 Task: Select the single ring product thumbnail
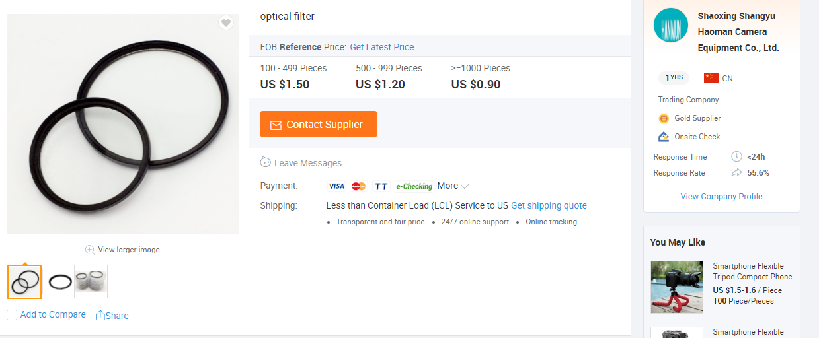tap(58, 282)
